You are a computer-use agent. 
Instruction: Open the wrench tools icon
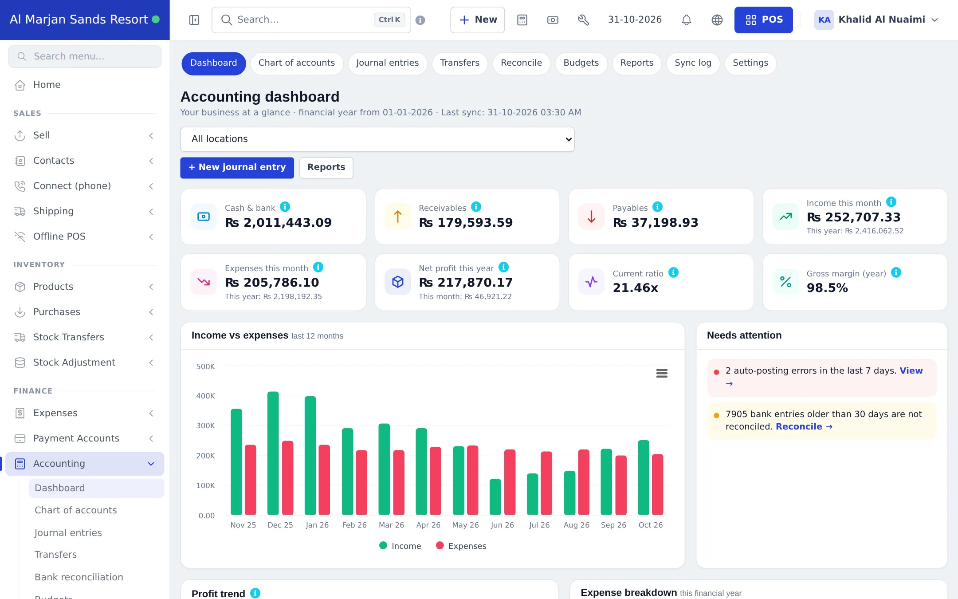(583, 20)
